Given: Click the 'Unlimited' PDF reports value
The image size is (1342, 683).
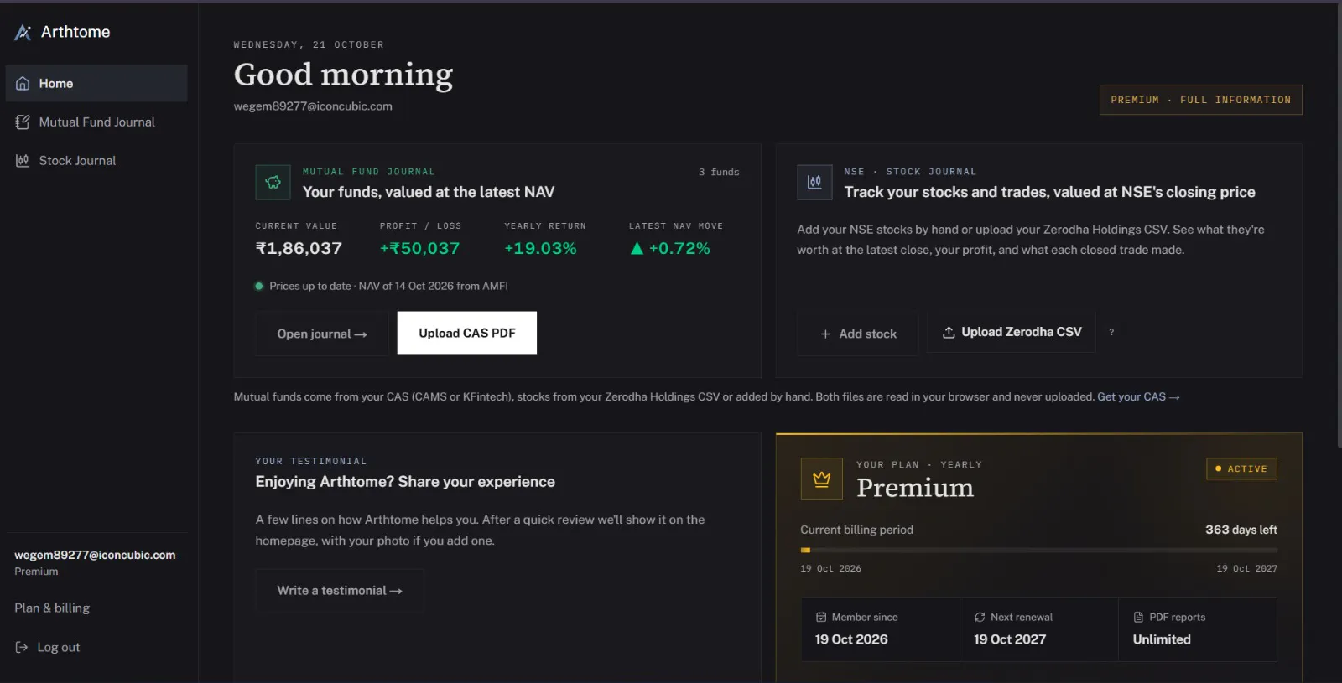Looking at the screenshot, I should (x=1162, y=639).
